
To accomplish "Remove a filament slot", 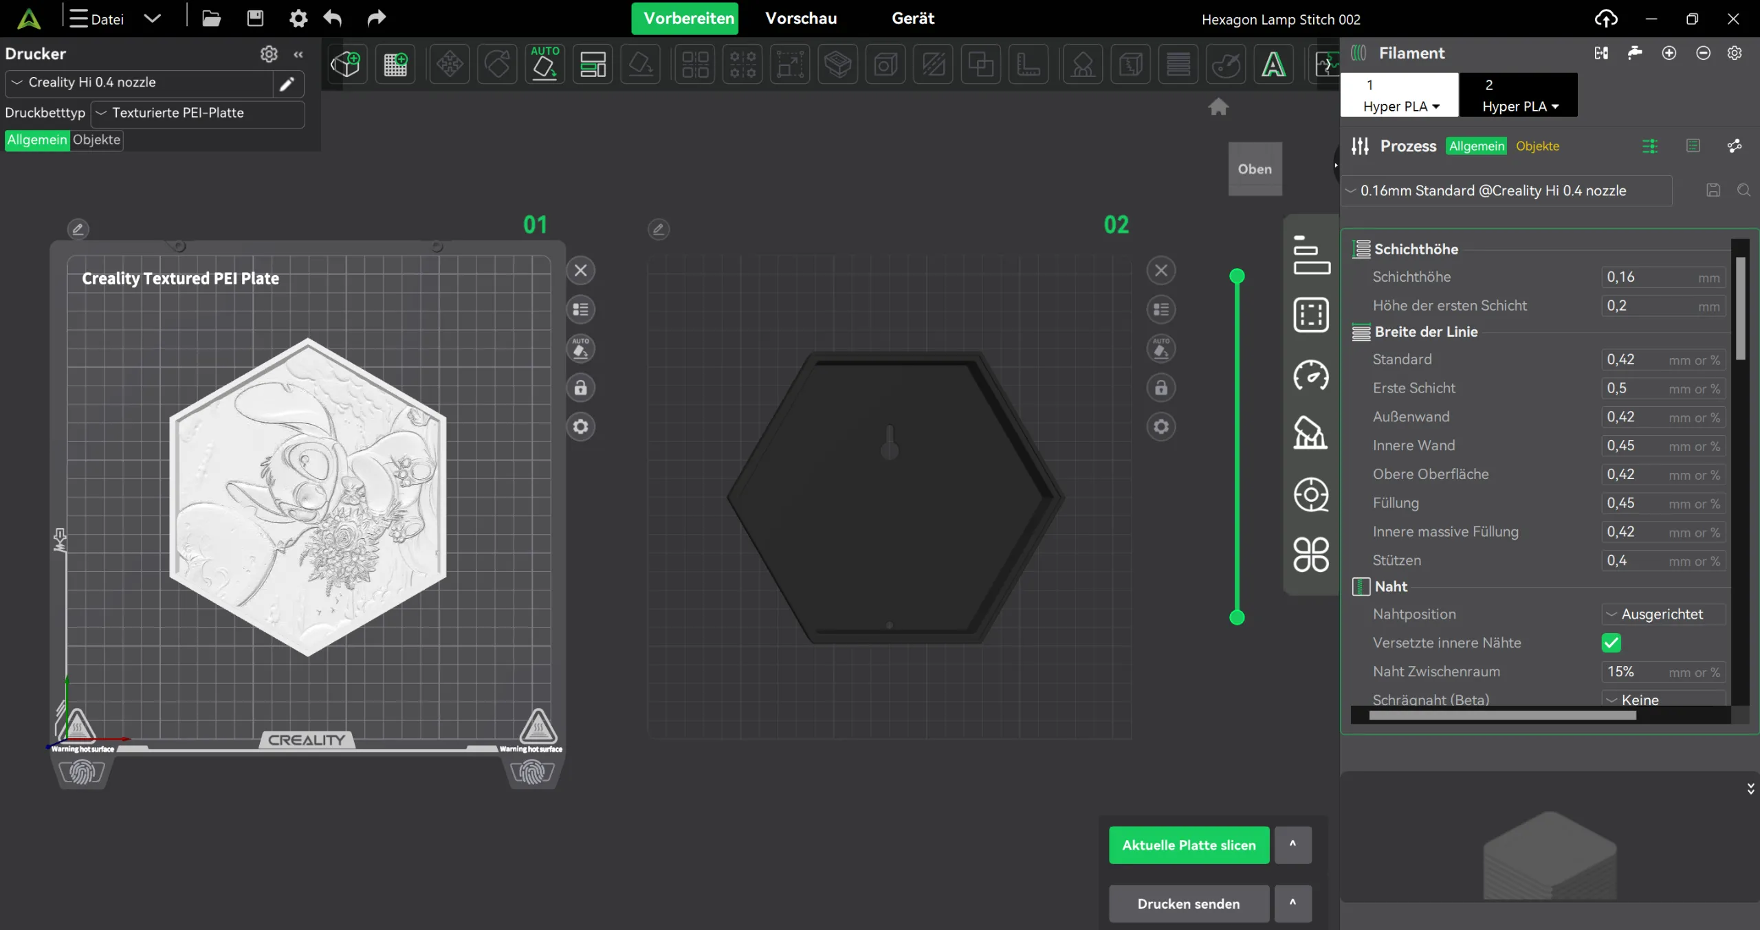I will click(x=1703, y=53).
